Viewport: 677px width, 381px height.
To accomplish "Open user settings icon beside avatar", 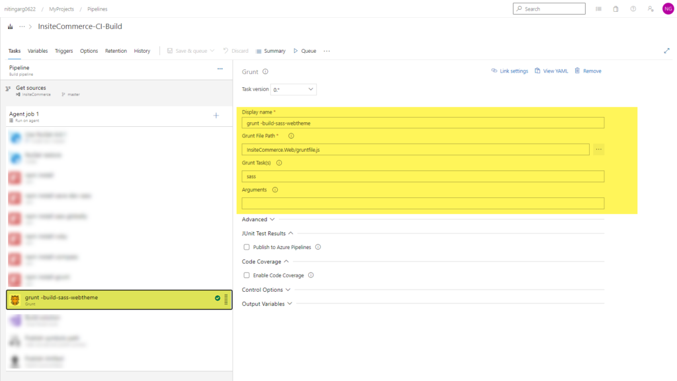I will point(651,9).
